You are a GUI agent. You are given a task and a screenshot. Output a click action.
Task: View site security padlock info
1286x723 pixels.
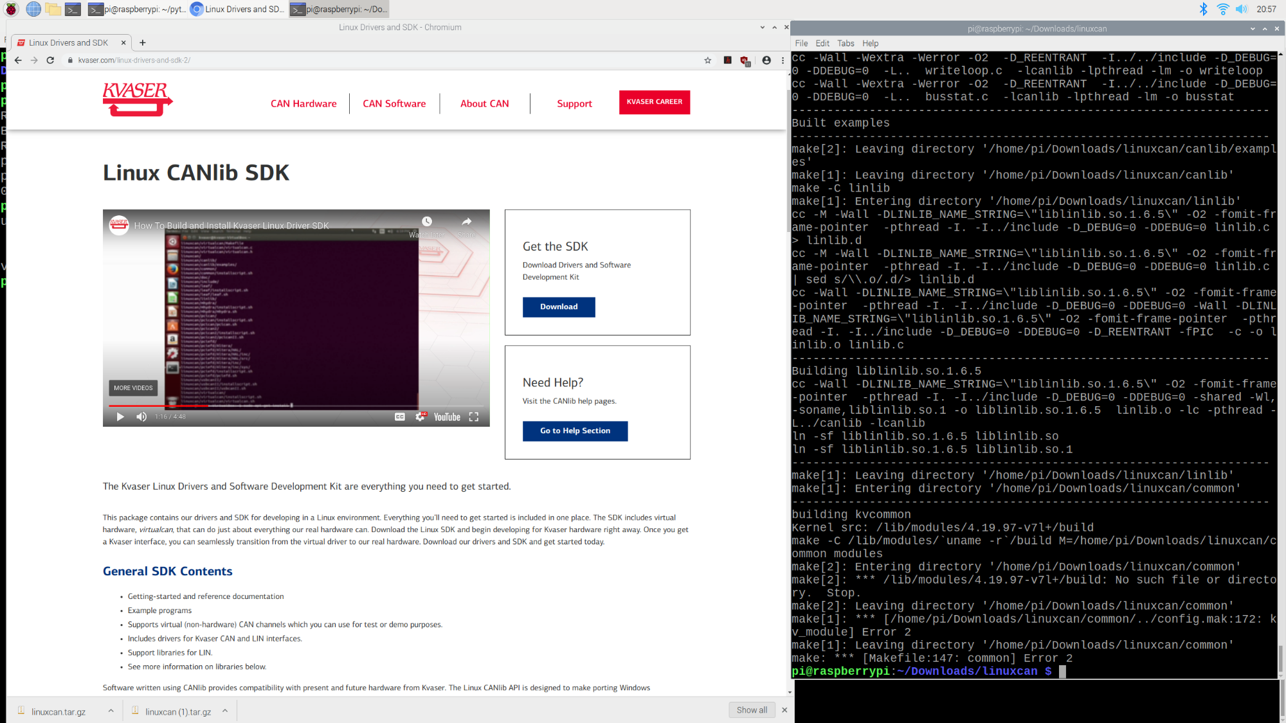point(70,60)
